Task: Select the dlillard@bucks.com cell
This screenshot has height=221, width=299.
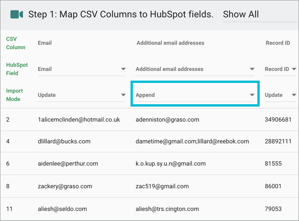Action: click(x=64, y=141)
